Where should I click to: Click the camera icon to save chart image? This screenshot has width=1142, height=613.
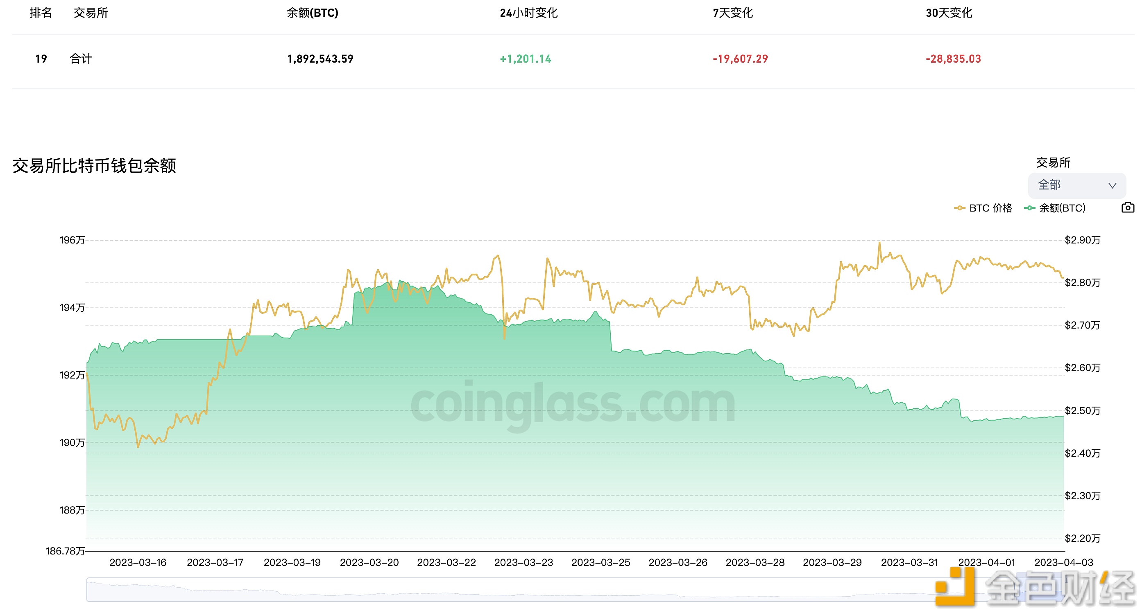(x=1127, y=208)
